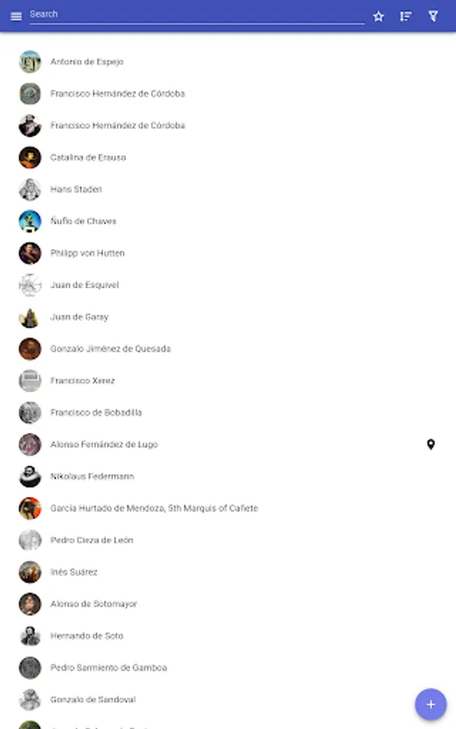Choose Francisco Xerez list item
This screenshot has width=456, height=729.
pos(228,381)
